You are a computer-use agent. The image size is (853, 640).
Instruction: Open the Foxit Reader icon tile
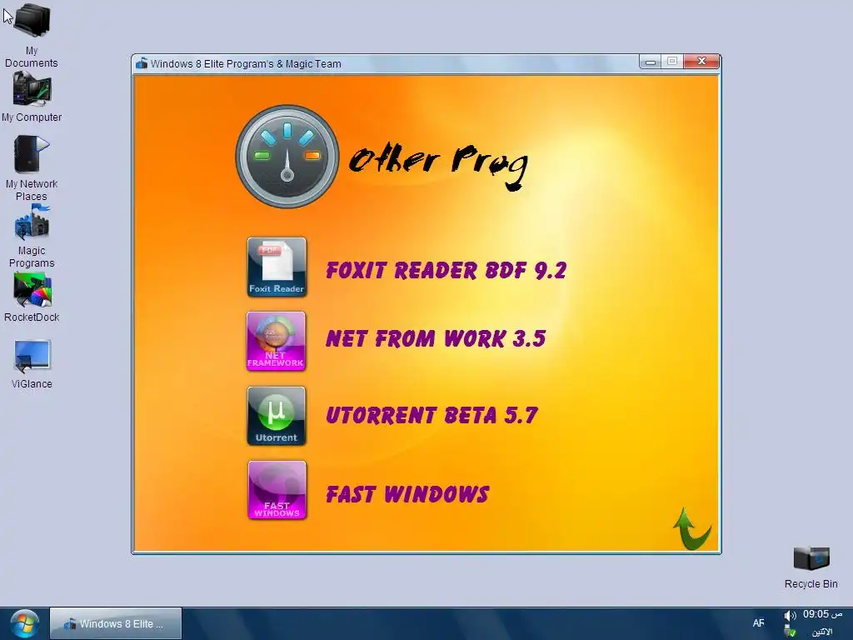tap(277, 267)
